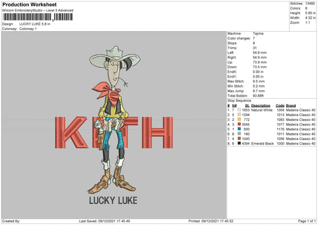Click thread code 1004
This screenshot has width=318, height=225.
pos(280,110)
